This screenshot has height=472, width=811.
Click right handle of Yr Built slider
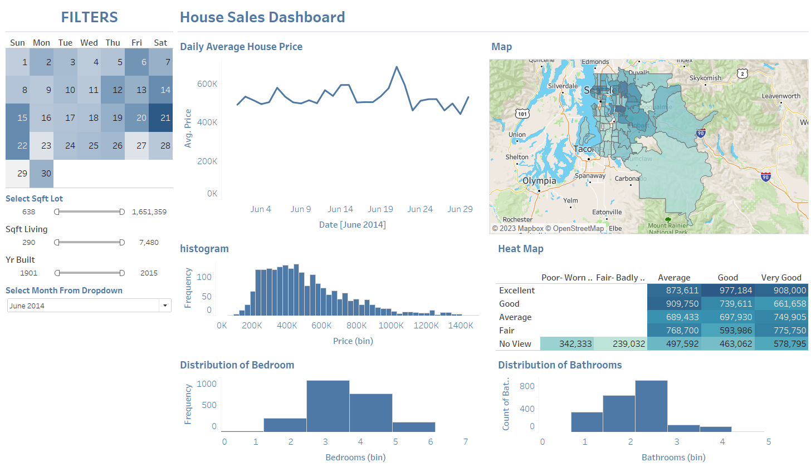point(122,273)
